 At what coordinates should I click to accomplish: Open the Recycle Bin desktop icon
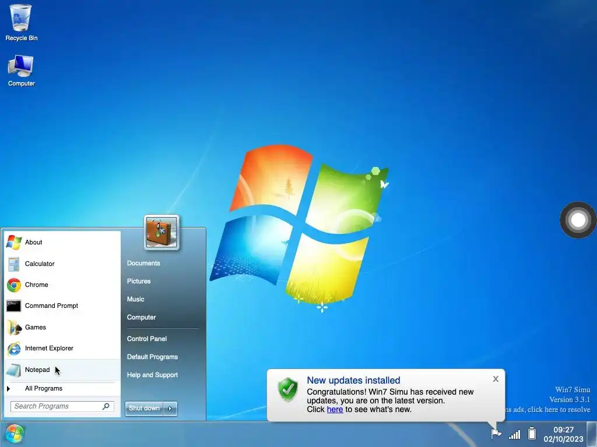[x=21, y=23]
